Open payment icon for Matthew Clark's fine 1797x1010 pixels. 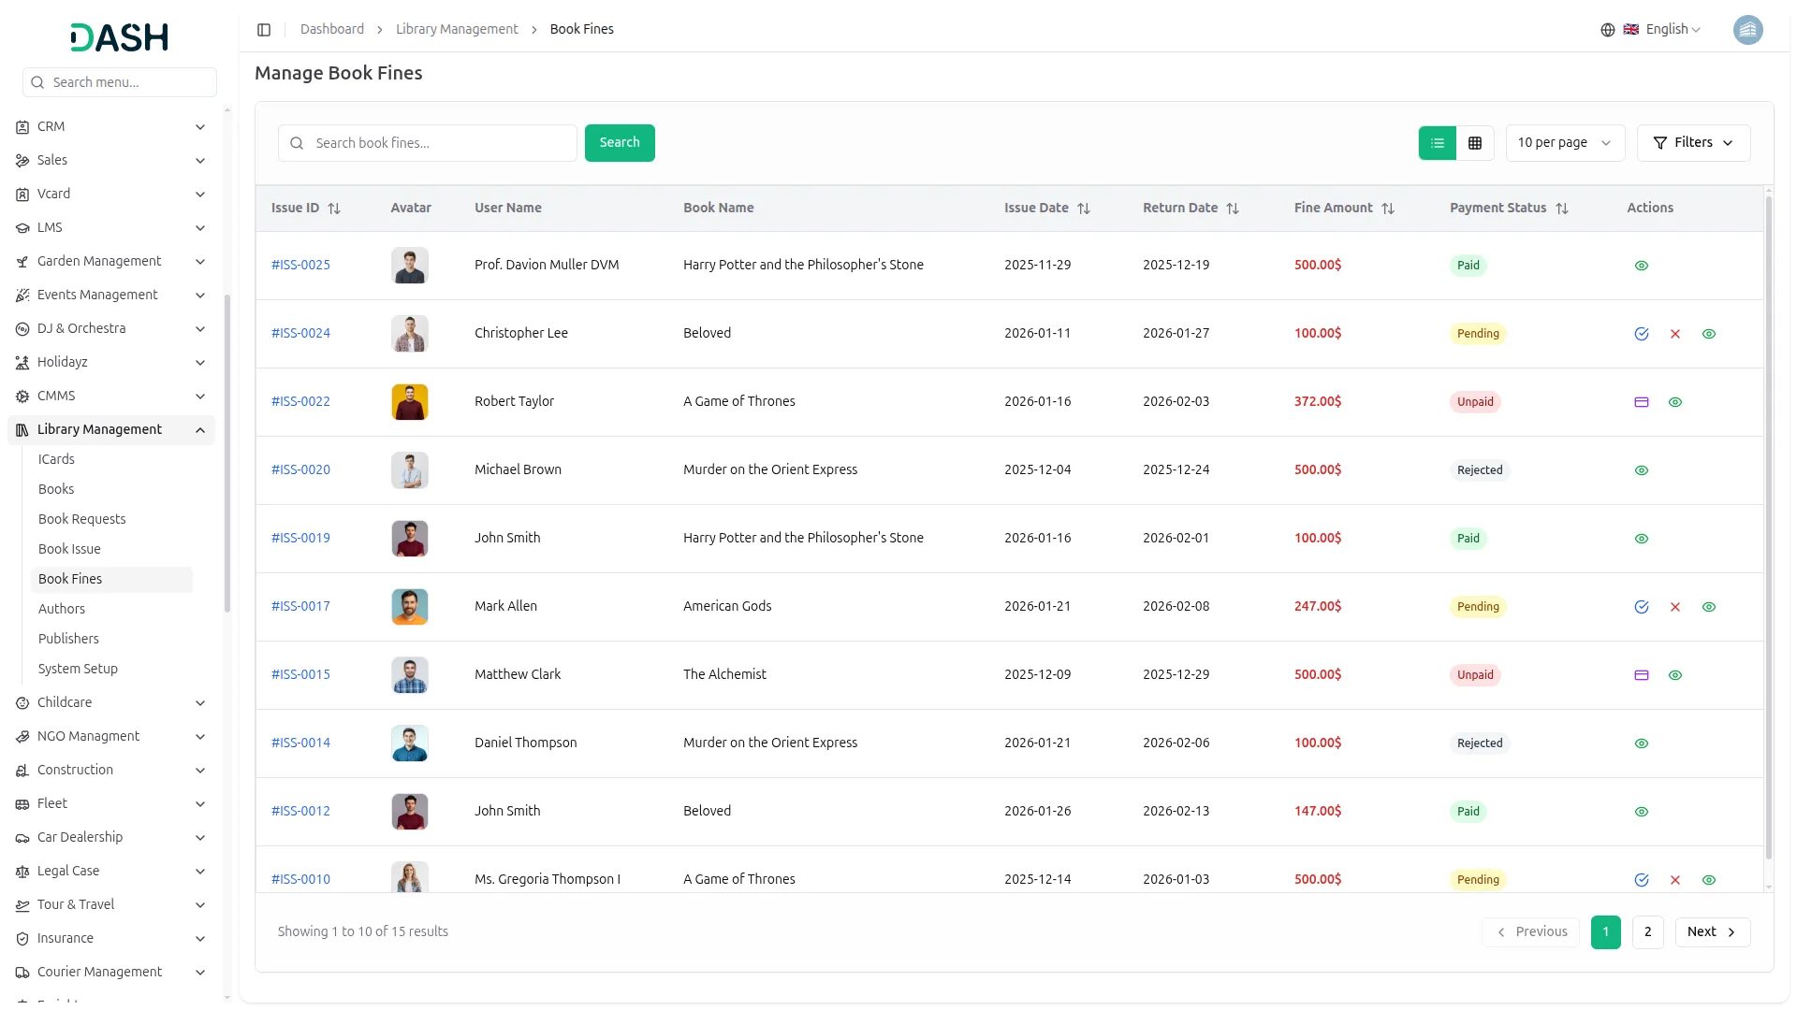(1642, 675)
